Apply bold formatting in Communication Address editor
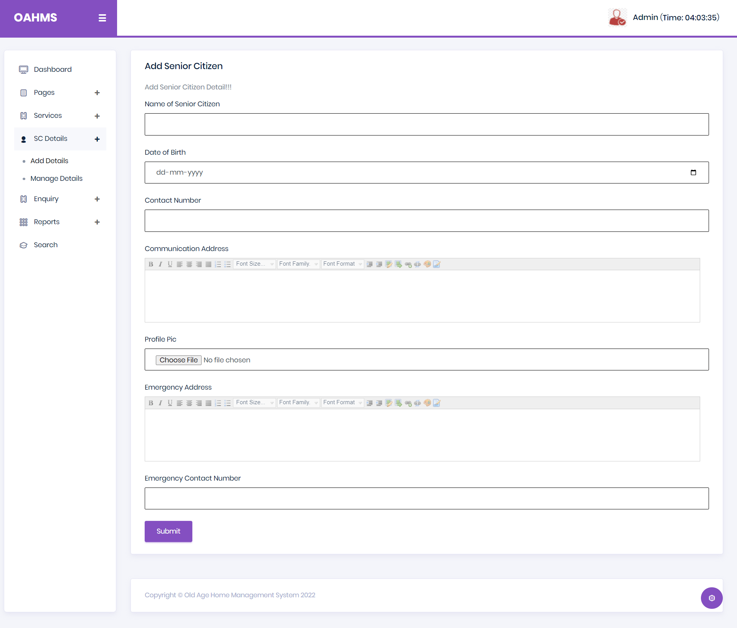 point(150,264)
